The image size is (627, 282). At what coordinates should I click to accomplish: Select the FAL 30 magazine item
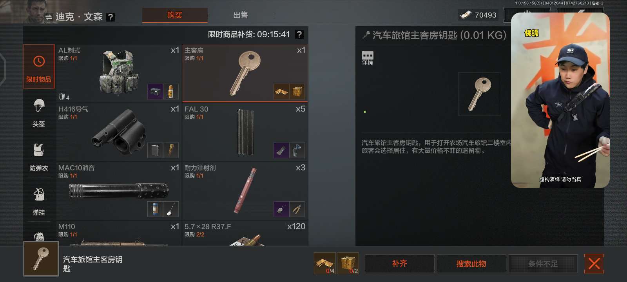tap(245, 132)
